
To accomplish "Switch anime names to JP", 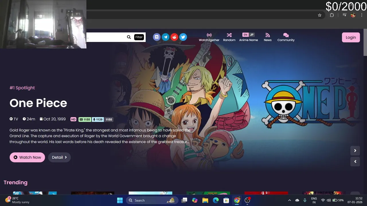I will coord(252,35).
